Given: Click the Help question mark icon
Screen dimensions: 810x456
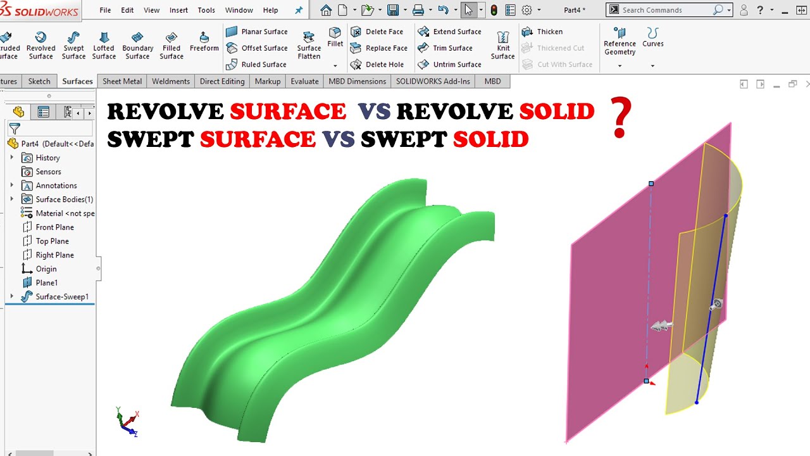Looking at the screenshot, I should click(x=760, y=10).
